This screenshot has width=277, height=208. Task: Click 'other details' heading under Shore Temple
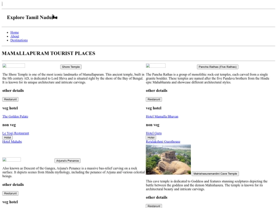[13, 90]
